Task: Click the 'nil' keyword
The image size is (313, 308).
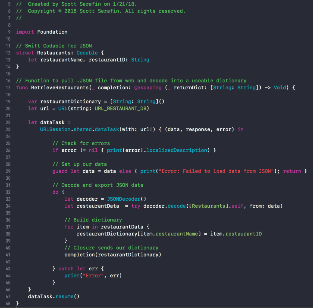Action: tap(93, 150)
